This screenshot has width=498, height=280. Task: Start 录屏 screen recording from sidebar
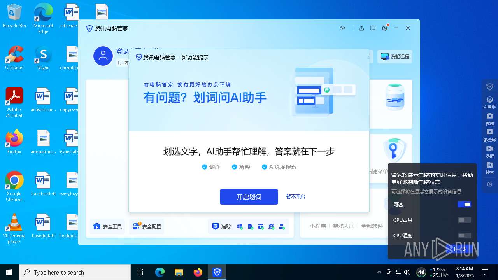(x=490, y=152)
